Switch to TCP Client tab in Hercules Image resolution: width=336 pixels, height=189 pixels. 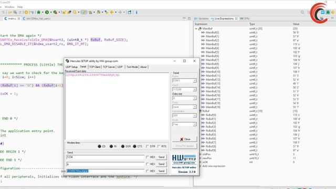point(94,67)
